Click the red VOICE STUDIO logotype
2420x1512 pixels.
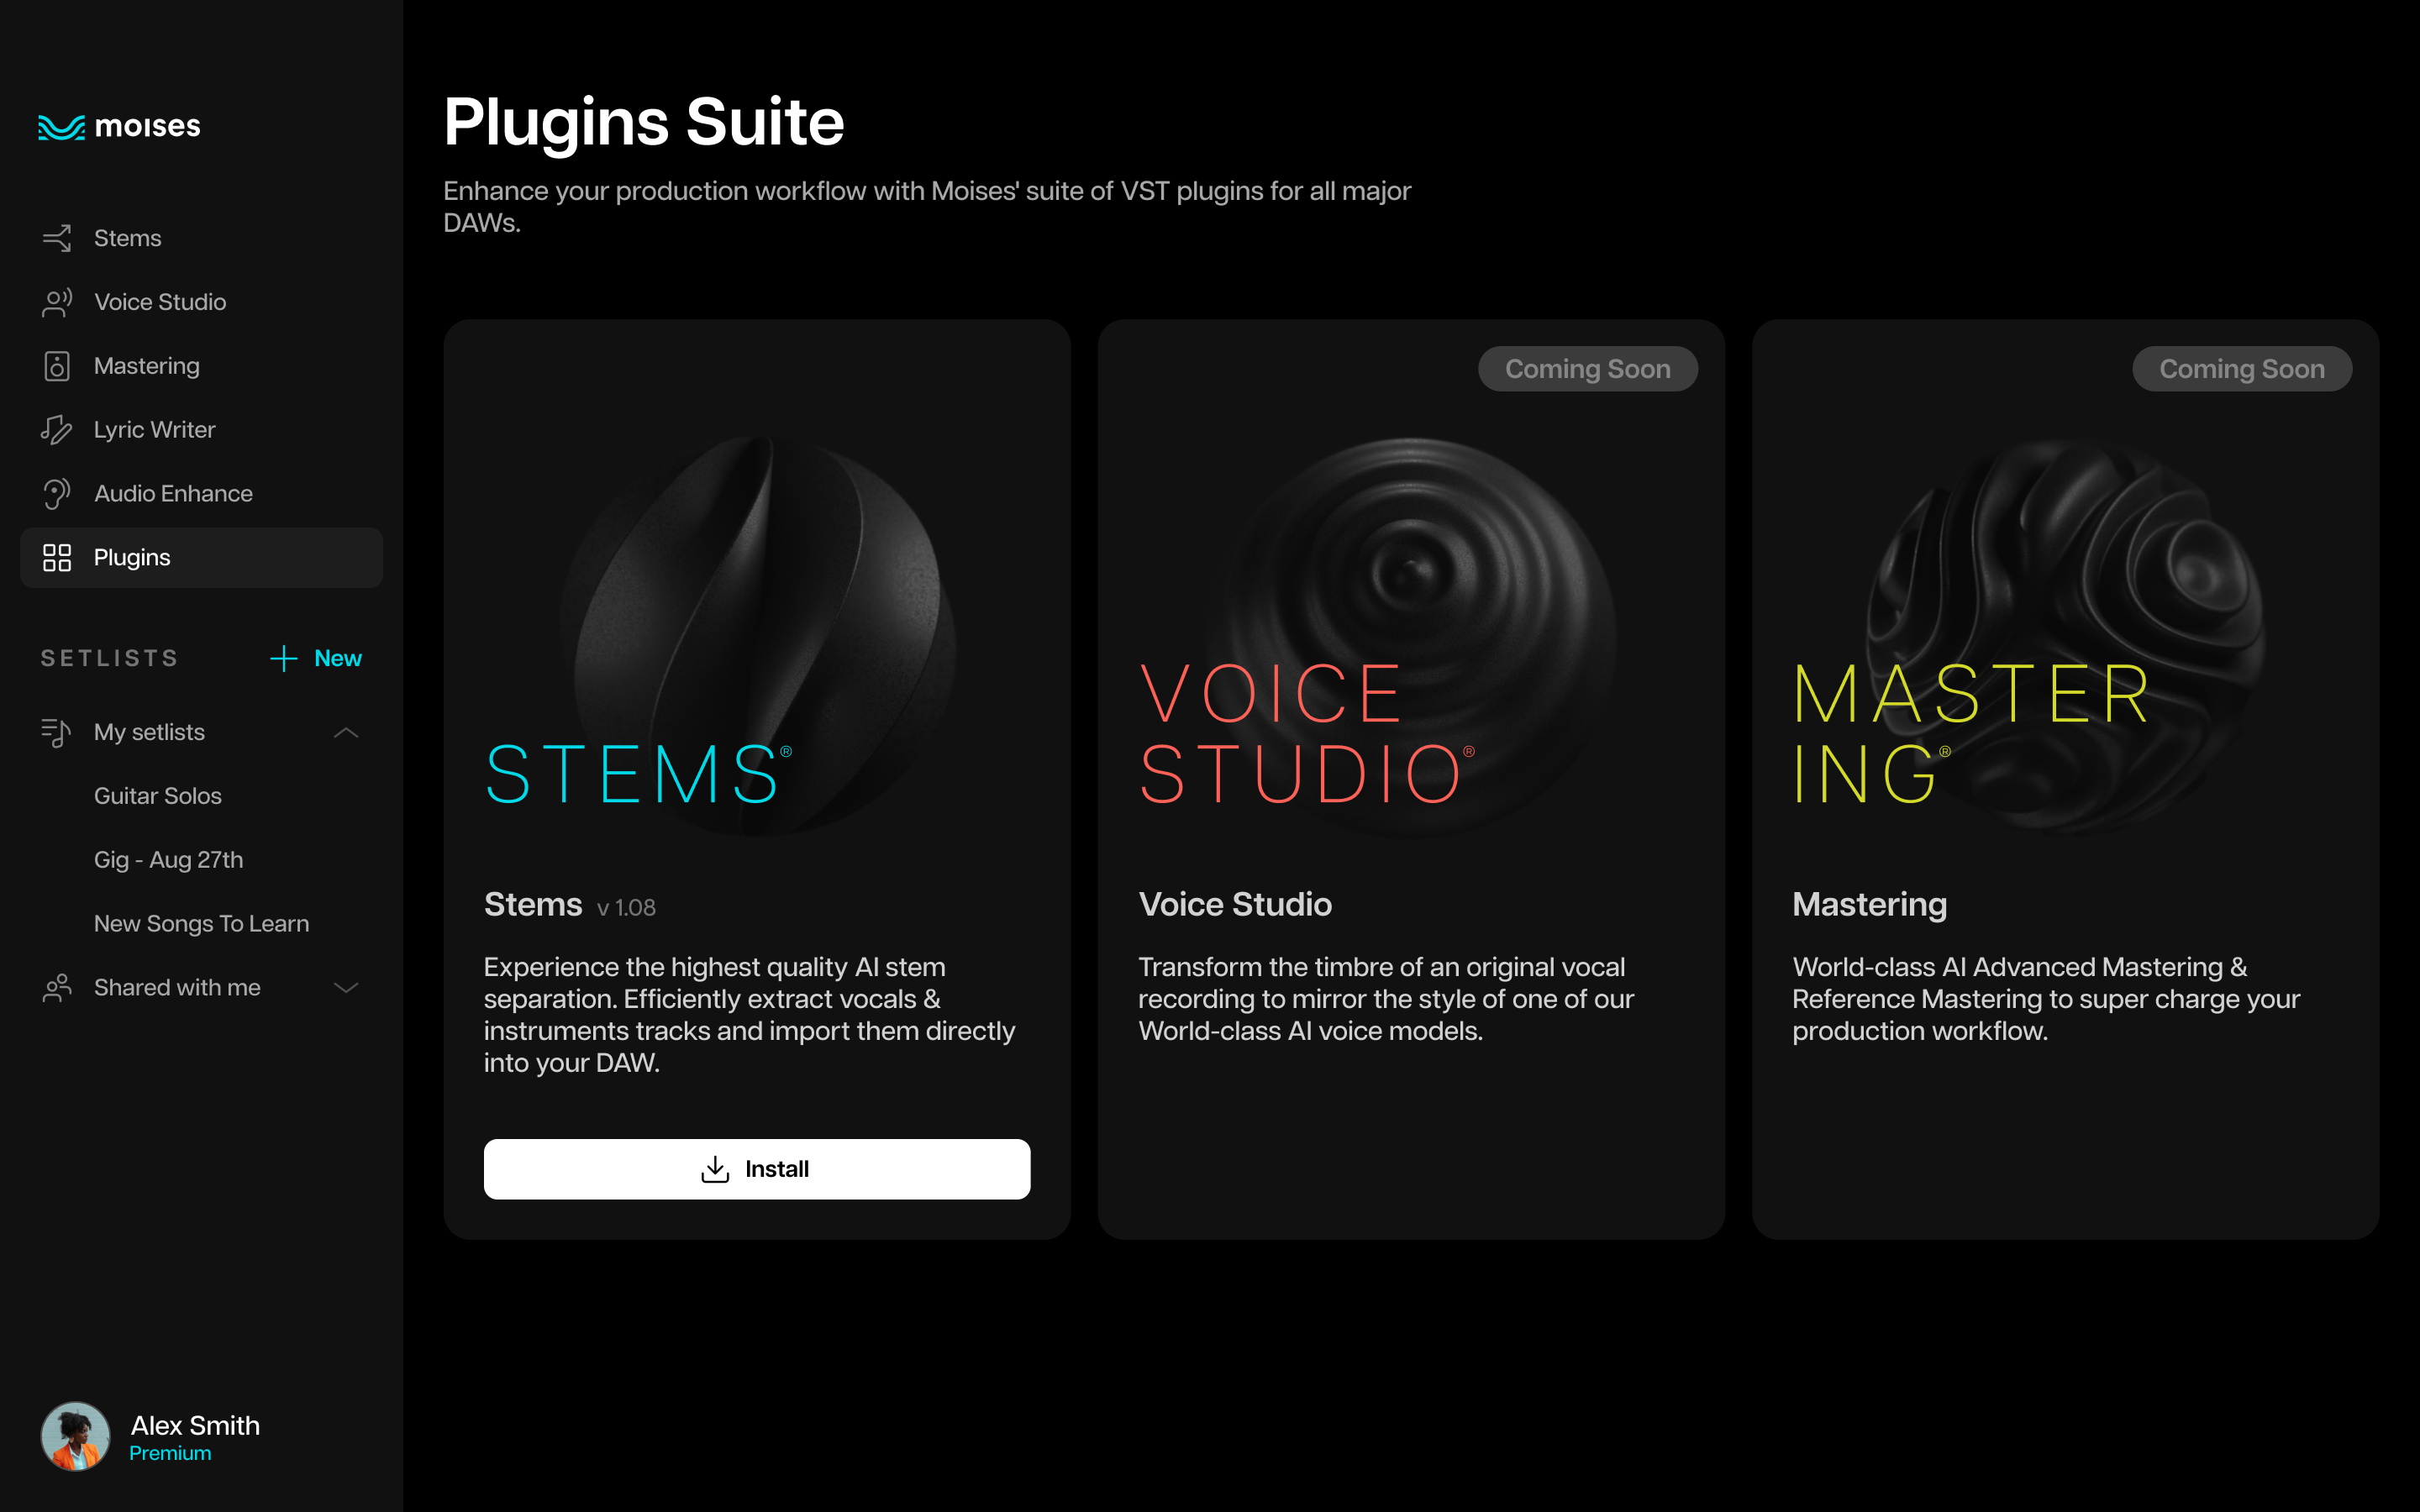click(1307, 733)
